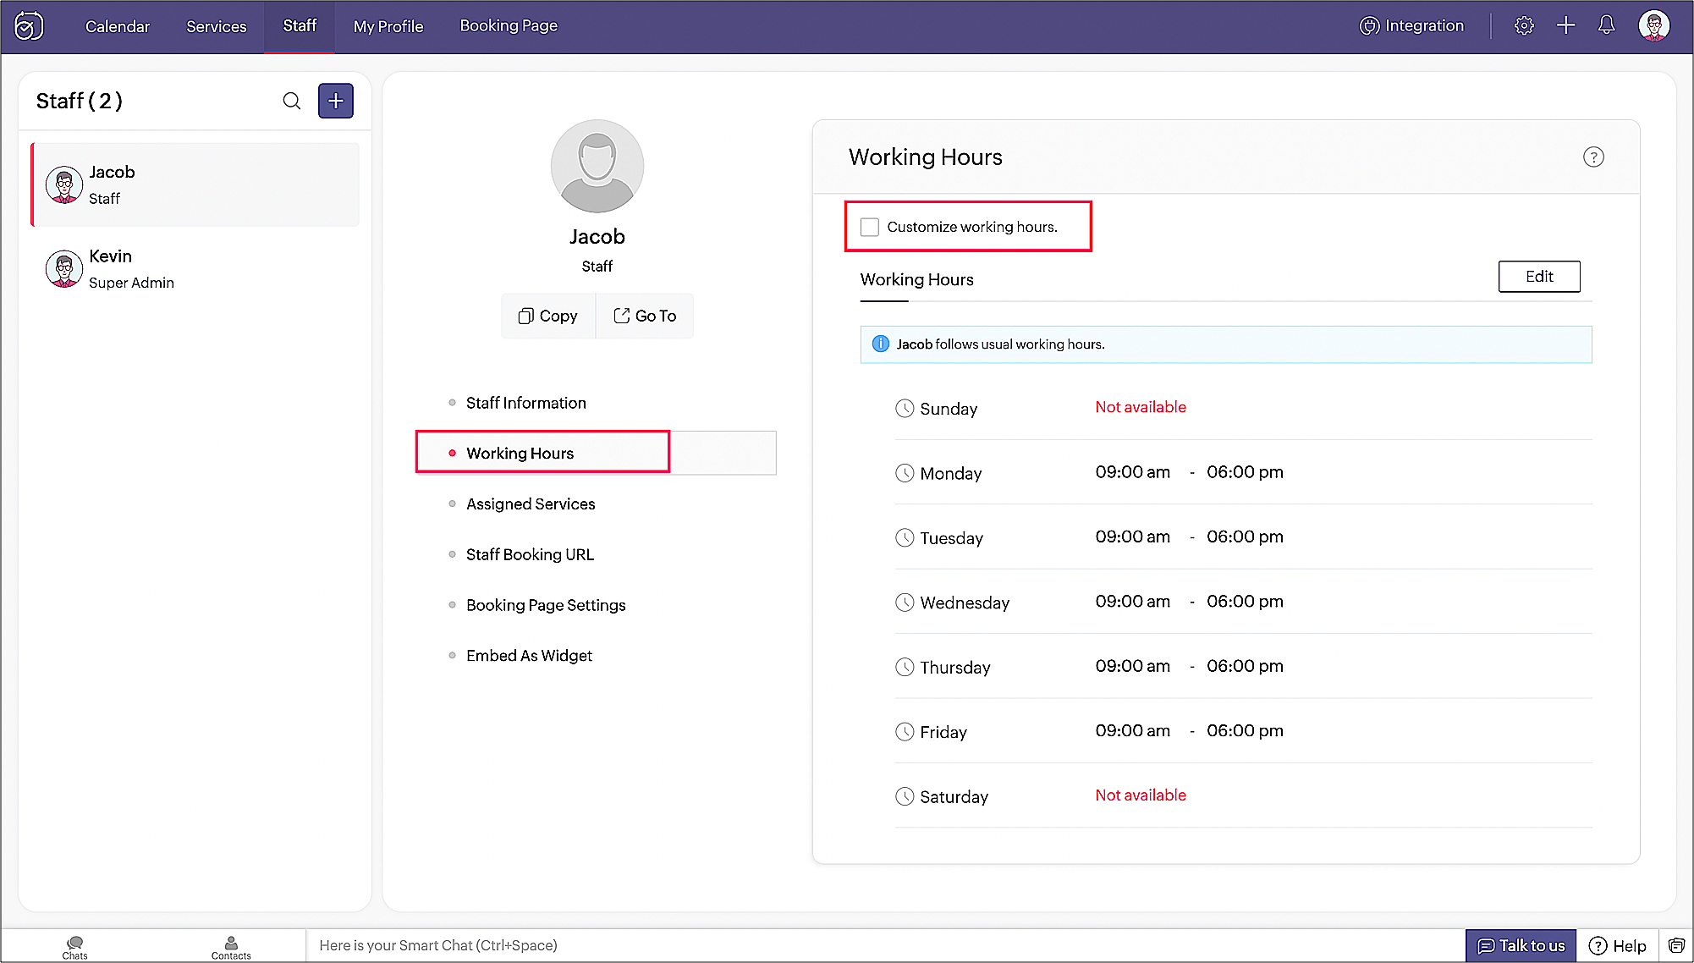The height and width of the screenshot is (963, 1694).
Task: Open Contacts icon in bottom bar
Action: tap(231, 946)
